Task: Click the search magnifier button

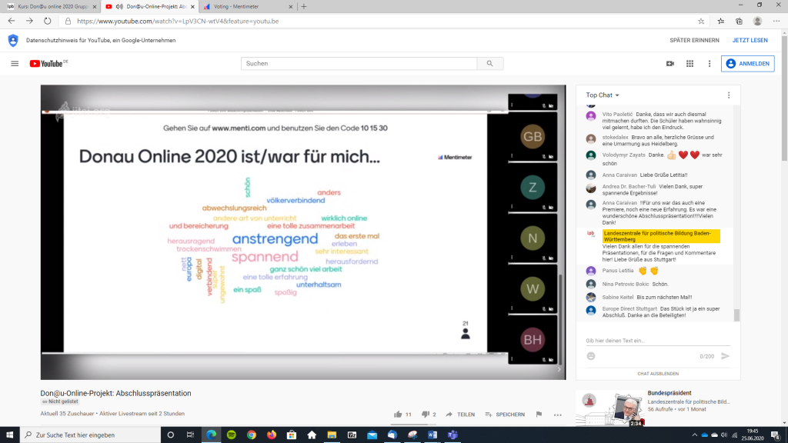Action: pyautogui.click(x=489, y=64)
